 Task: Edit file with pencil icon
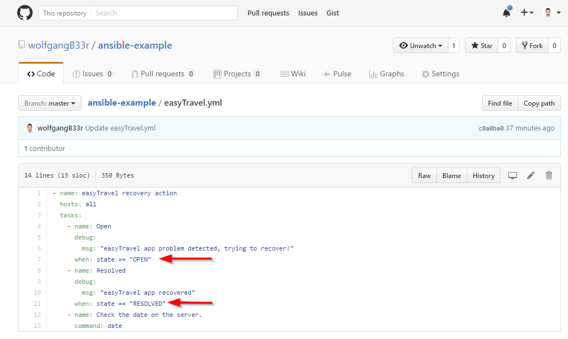point(531,175)
